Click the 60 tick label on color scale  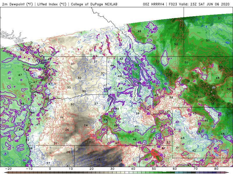tap(175, 169)
